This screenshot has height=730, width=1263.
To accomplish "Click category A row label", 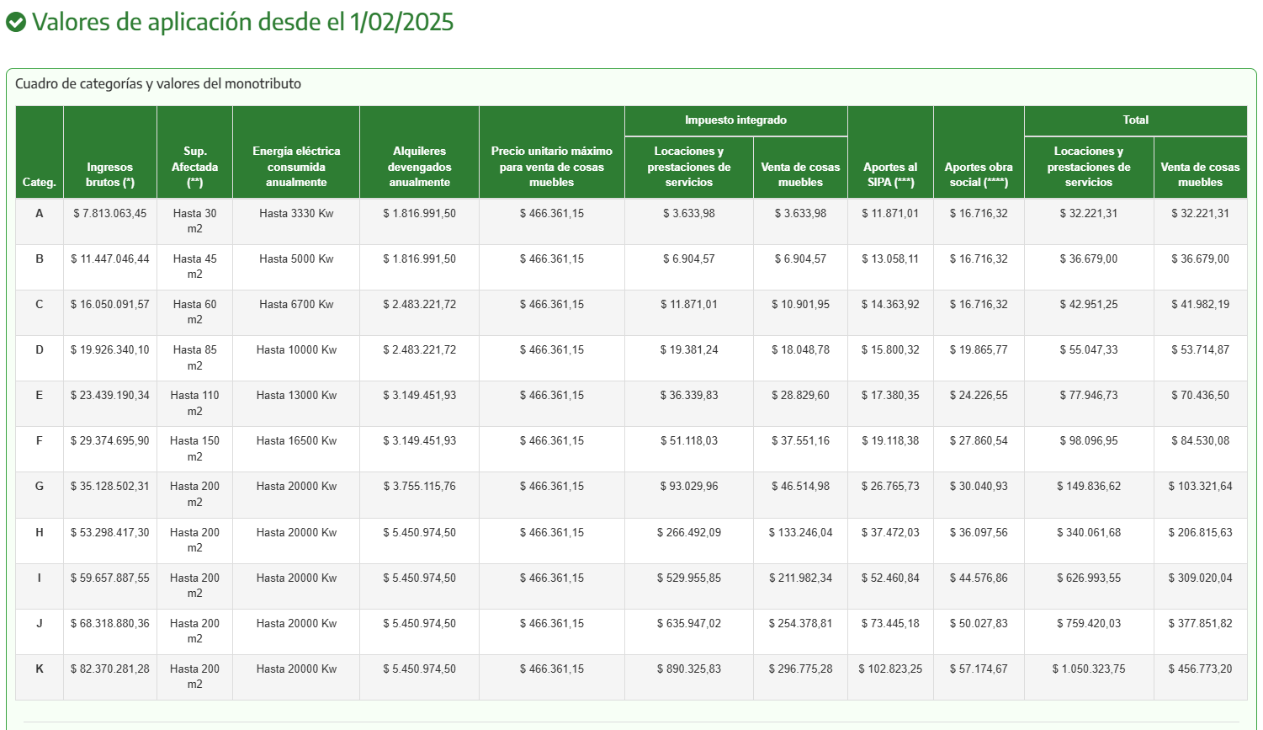I will pos(40,214).
